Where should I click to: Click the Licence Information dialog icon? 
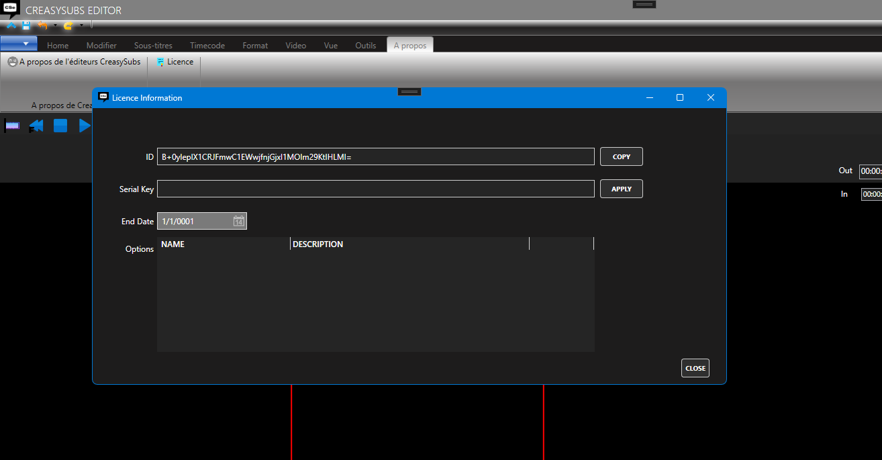pos(103,97)
